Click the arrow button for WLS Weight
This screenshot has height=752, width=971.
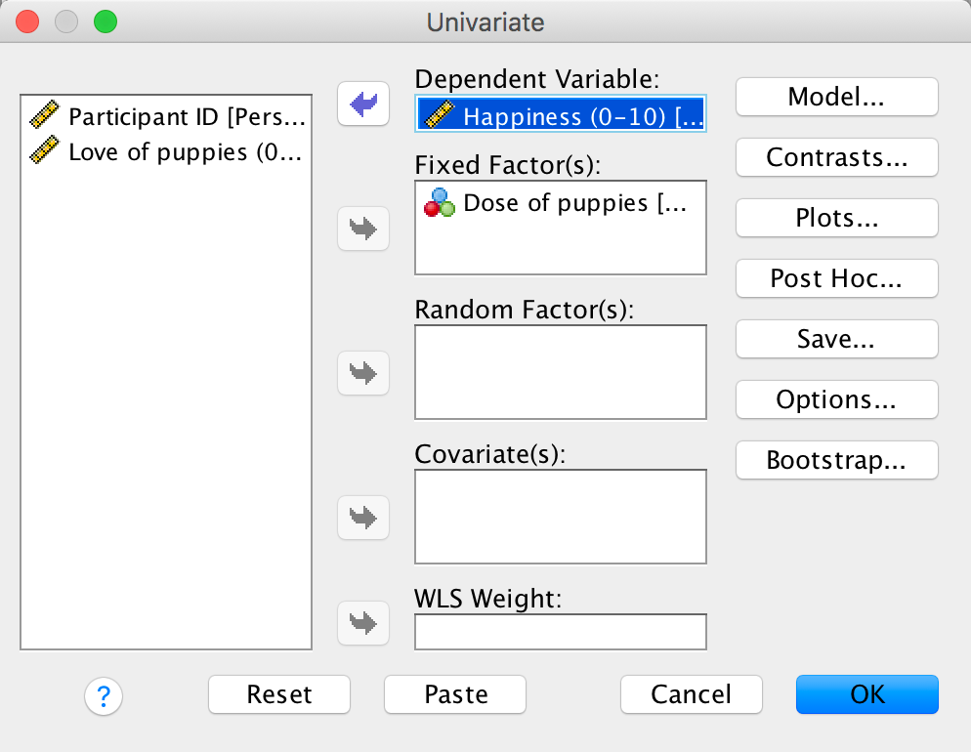point(363,622)
